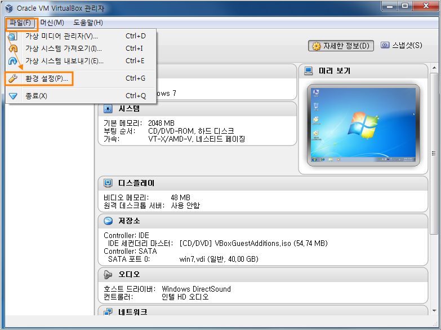Click the 자세한 정보(D) details button
This screenshot has height=330, width=441.
point(341,46)
